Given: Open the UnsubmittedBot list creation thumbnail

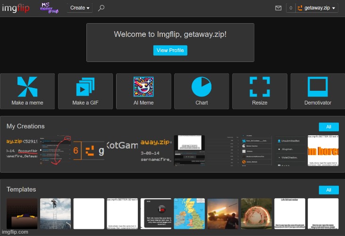Looking at the screenshot, I should (290, 151).
